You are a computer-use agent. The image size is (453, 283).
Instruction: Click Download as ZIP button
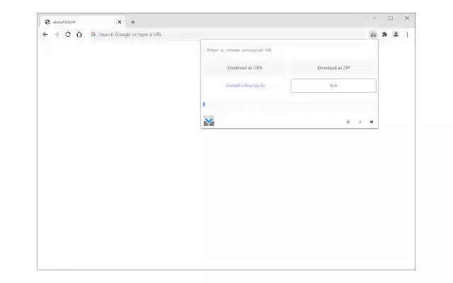click(x=333, y=68)
